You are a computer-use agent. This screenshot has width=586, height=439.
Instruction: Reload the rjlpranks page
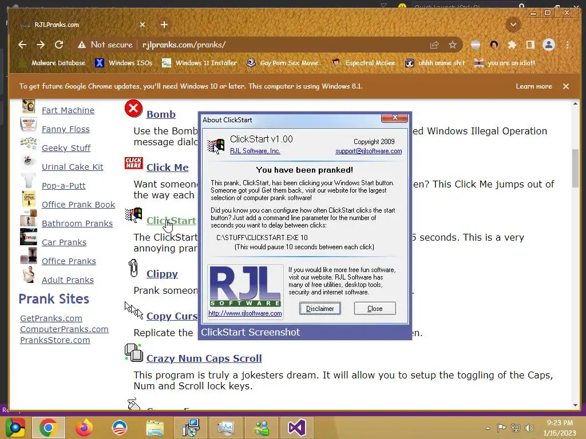(59, 45)
